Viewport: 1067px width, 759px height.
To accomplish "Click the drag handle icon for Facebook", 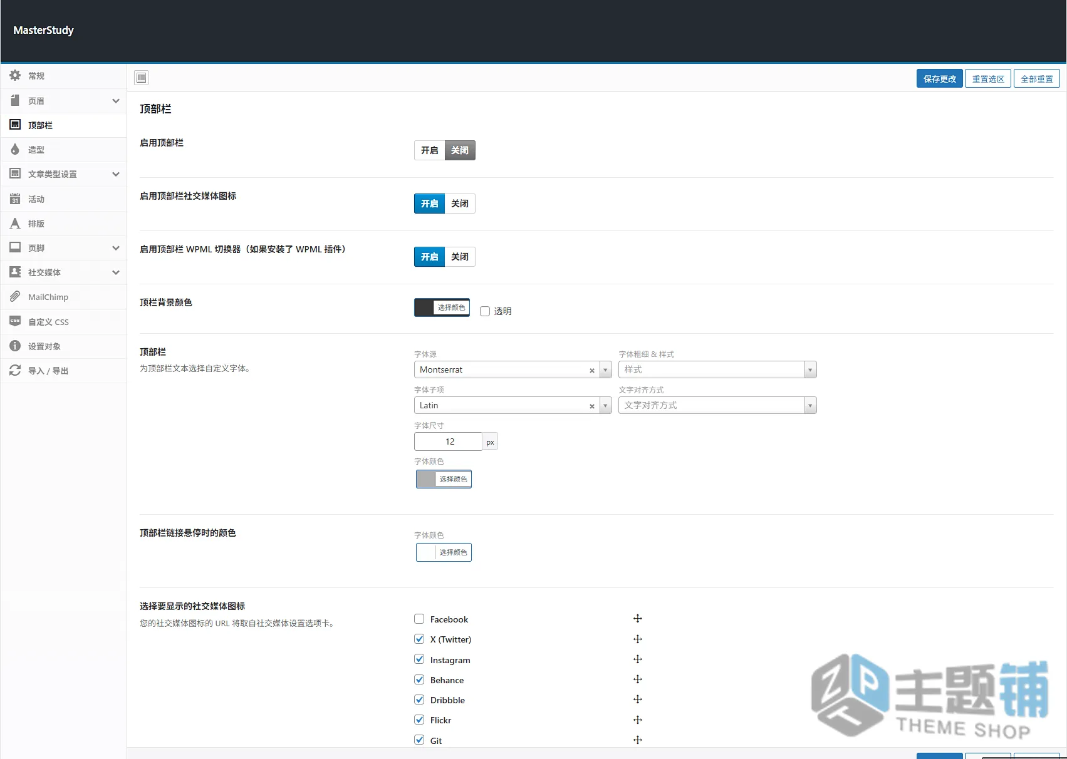I will point(638,619).
